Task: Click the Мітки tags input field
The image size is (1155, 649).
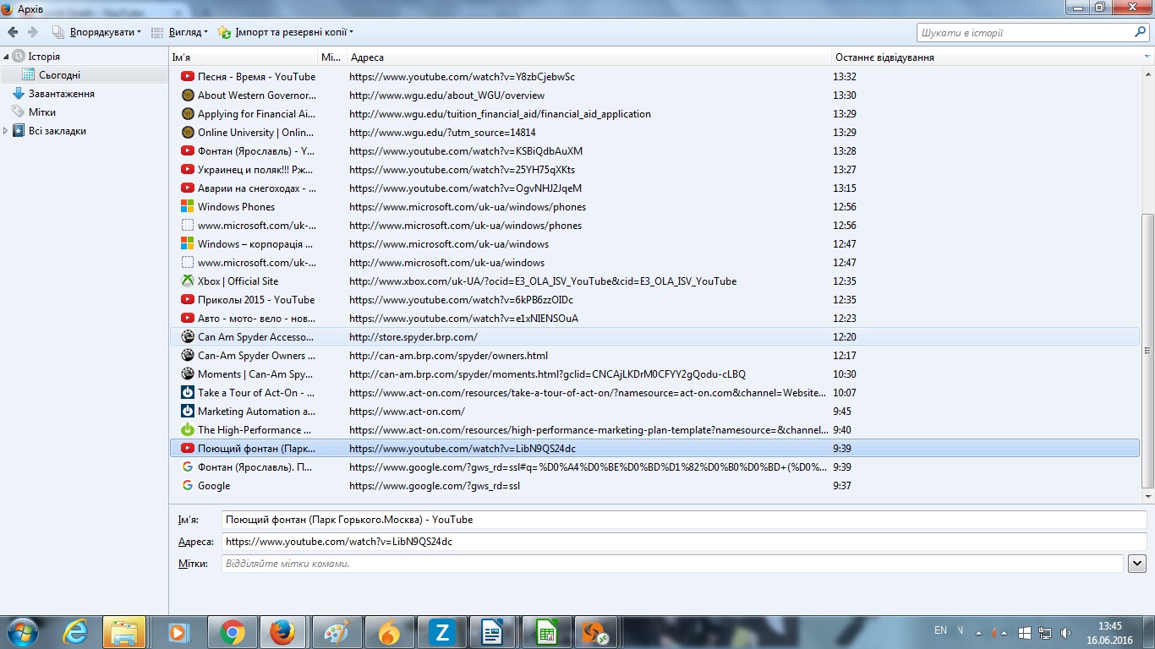Action: pyautogui.click(x=672, y=564)
